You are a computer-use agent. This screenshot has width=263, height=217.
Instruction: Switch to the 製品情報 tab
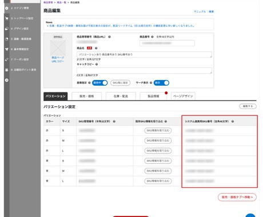[x=153, y=97]
